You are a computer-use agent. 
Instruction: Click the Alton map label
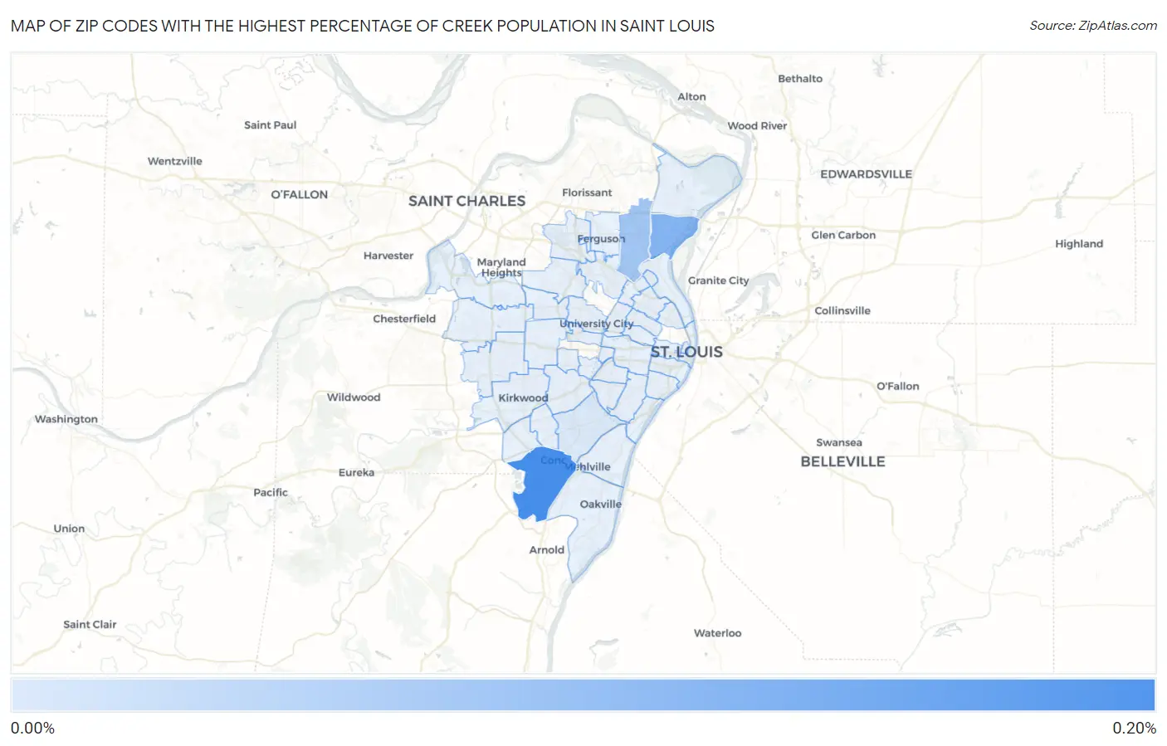click(691, 97)
